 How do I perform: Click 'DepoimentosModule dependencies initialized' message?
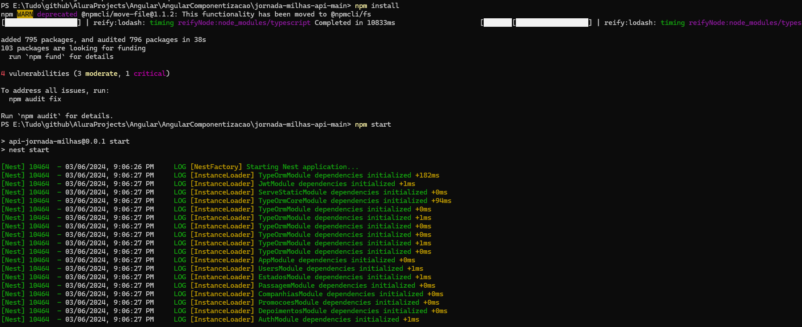click(343, 311)
